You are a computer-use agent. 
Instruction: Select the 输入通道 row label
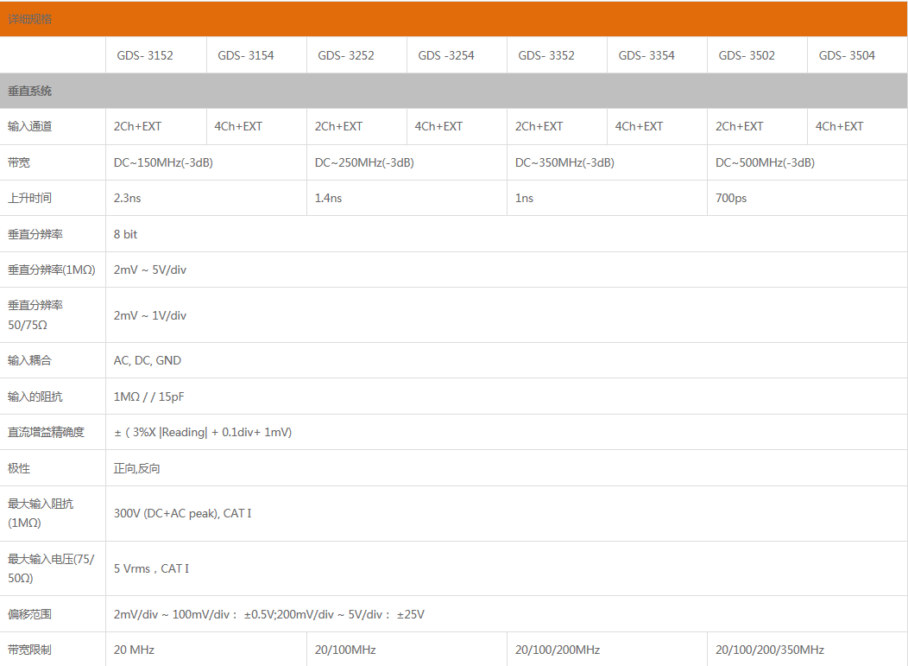pyautogui.click(x=30, y=126)
